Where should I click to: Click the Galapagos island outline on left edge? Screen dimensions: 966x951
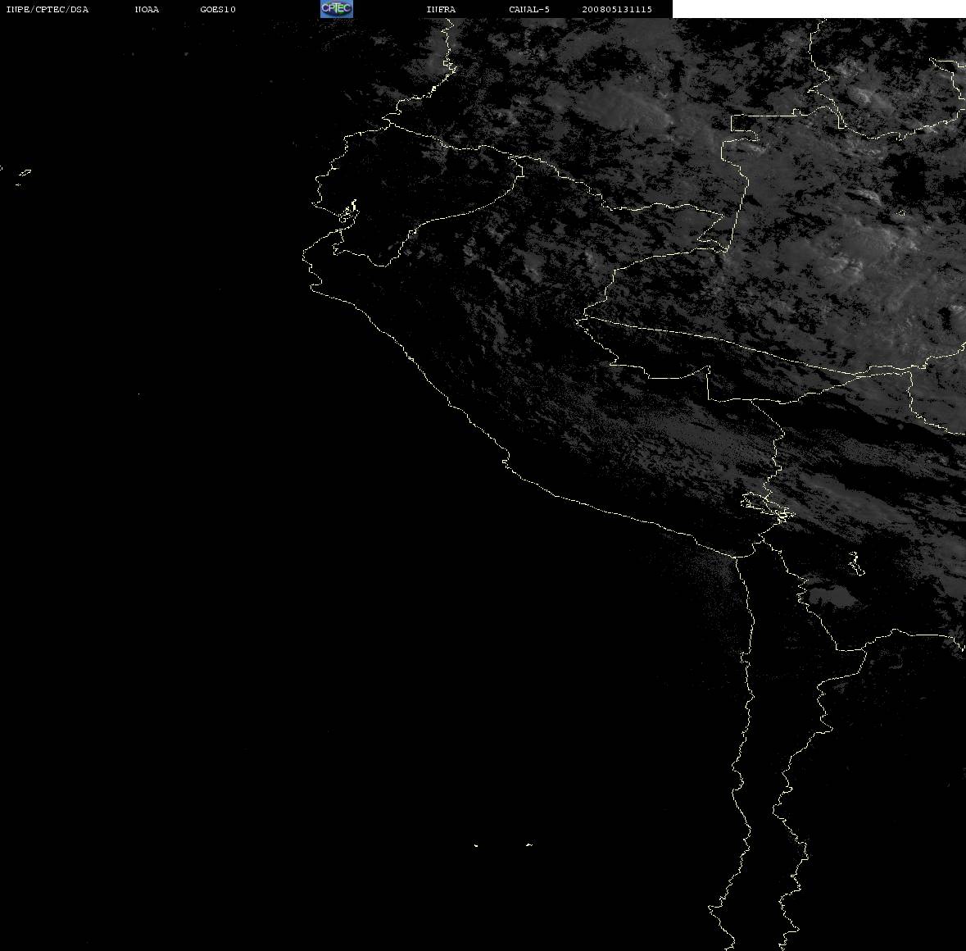click(24, 174)
